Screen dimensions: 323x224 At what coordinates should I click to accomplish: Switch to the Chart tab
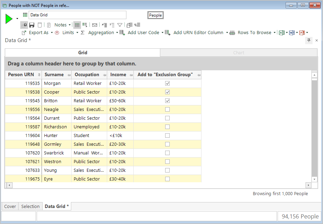tap(238, 53)
